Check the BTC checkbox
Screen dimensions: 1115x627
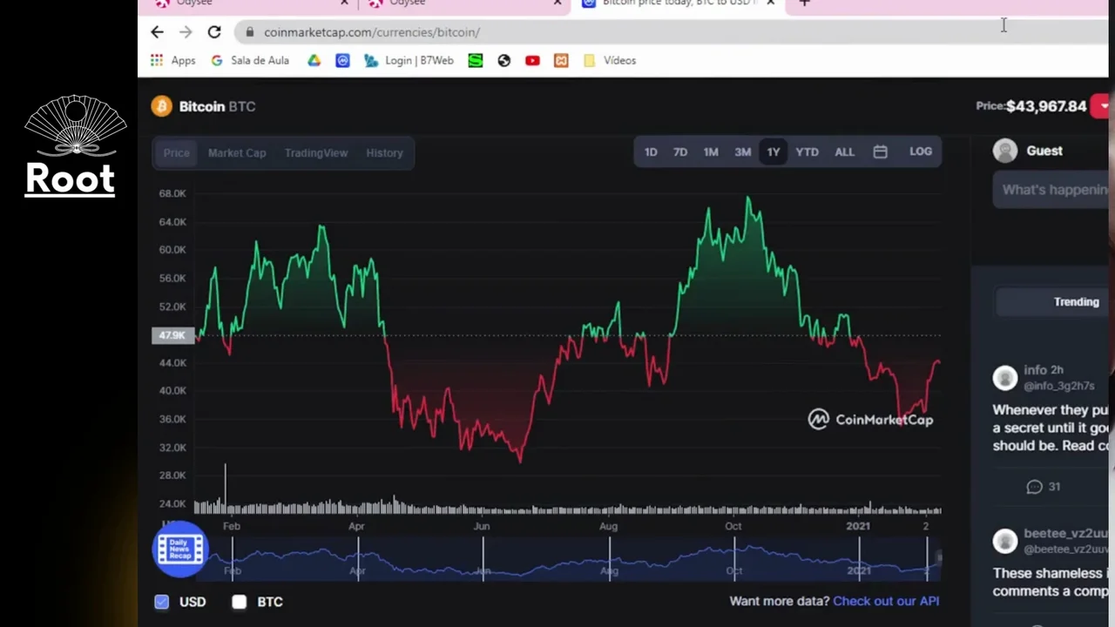pos(239,602)
